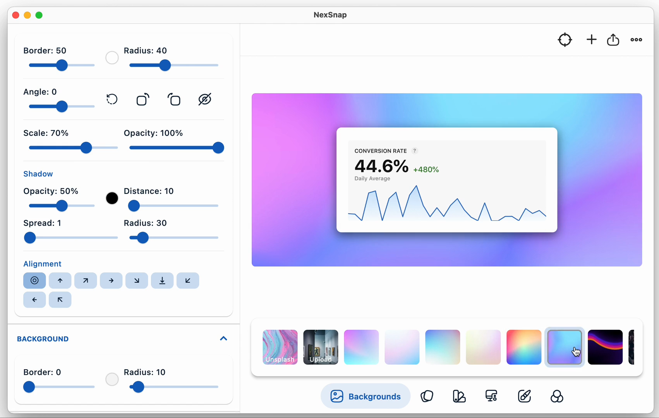Choose the cream-pink pastel gradient background

pyautogui.click(x=483, y=347)
